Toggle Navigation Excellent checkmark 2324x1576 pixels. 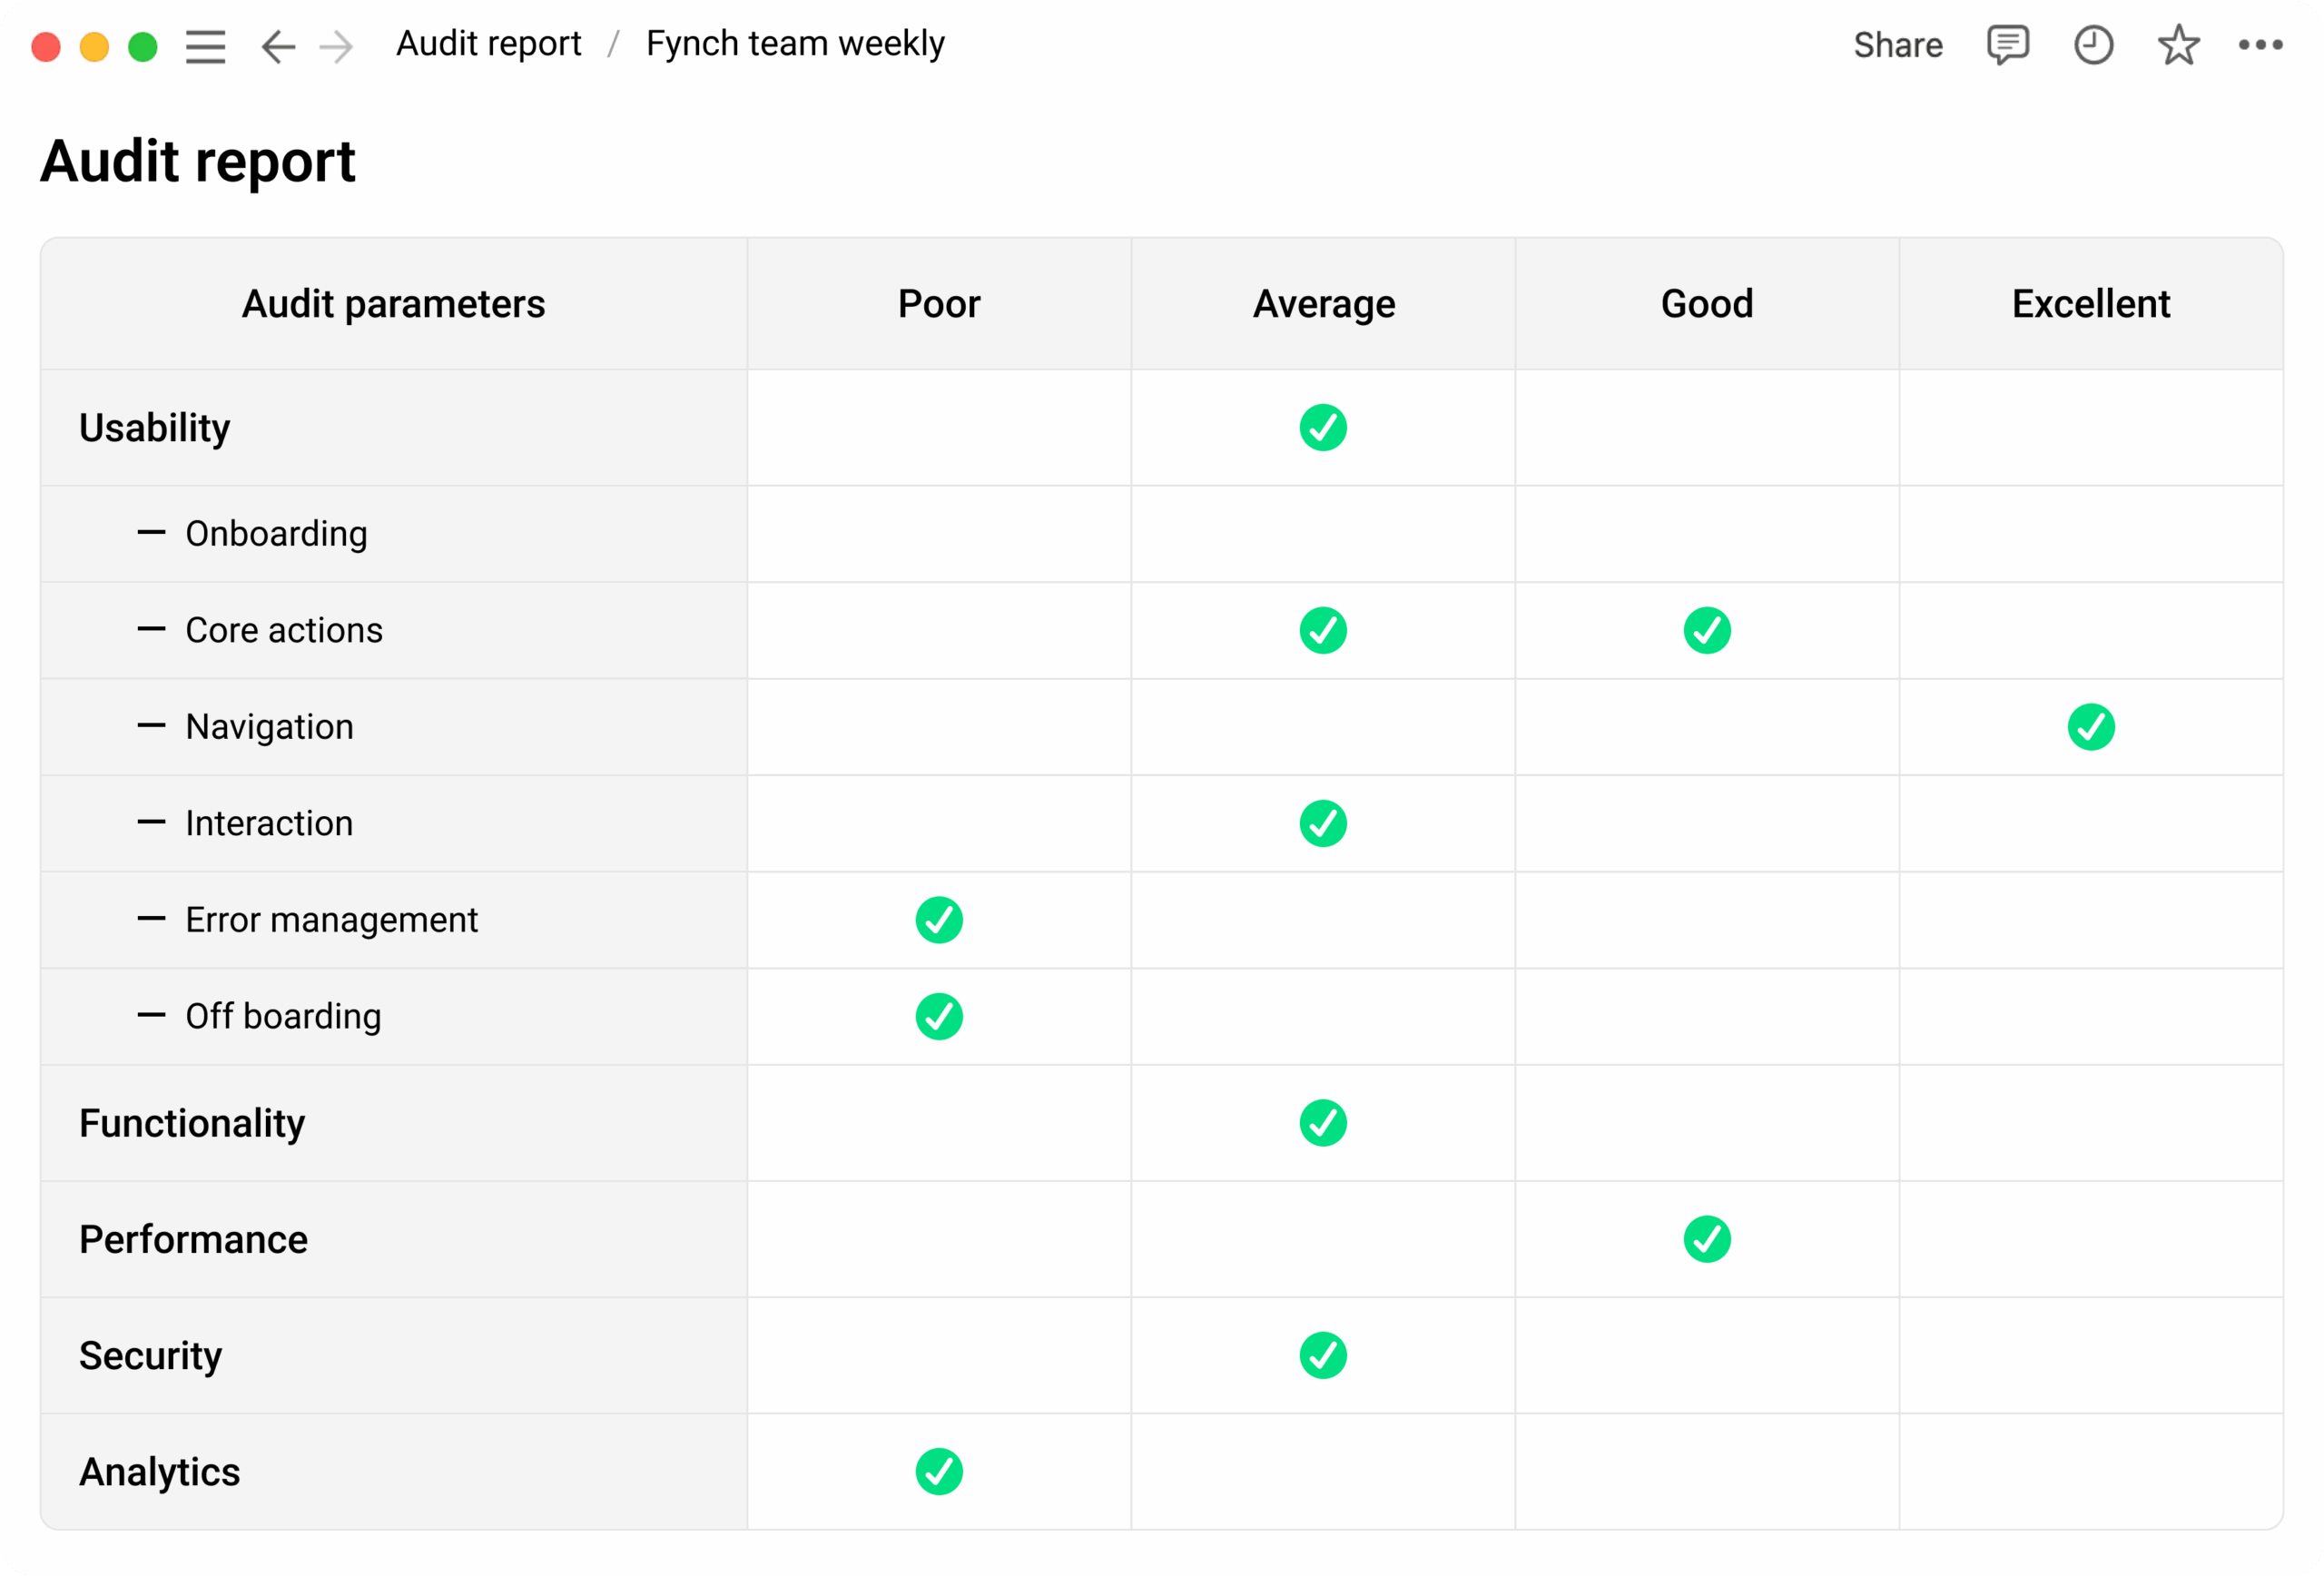point(2091,727)
